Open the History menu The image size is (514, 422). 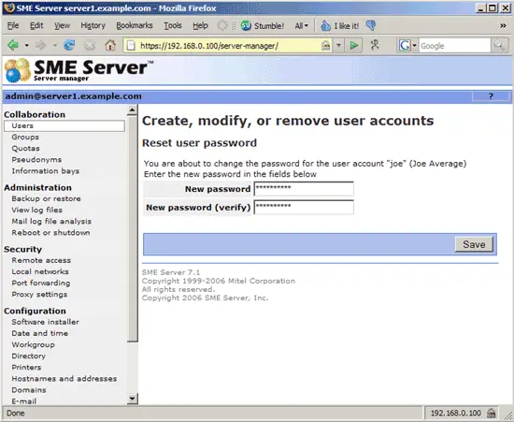pos(93,25)
